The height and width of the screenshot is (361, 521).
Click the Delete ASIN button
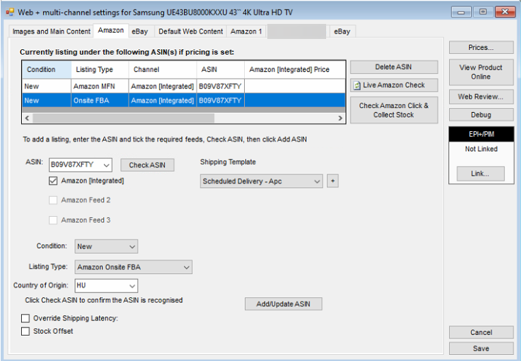coord(394,67)
